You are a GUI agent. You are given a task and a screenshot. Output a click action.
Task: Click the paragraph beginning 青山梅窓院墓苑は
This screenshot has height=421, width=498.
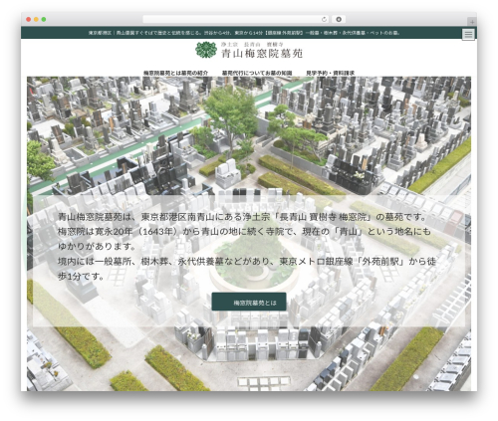246,247
